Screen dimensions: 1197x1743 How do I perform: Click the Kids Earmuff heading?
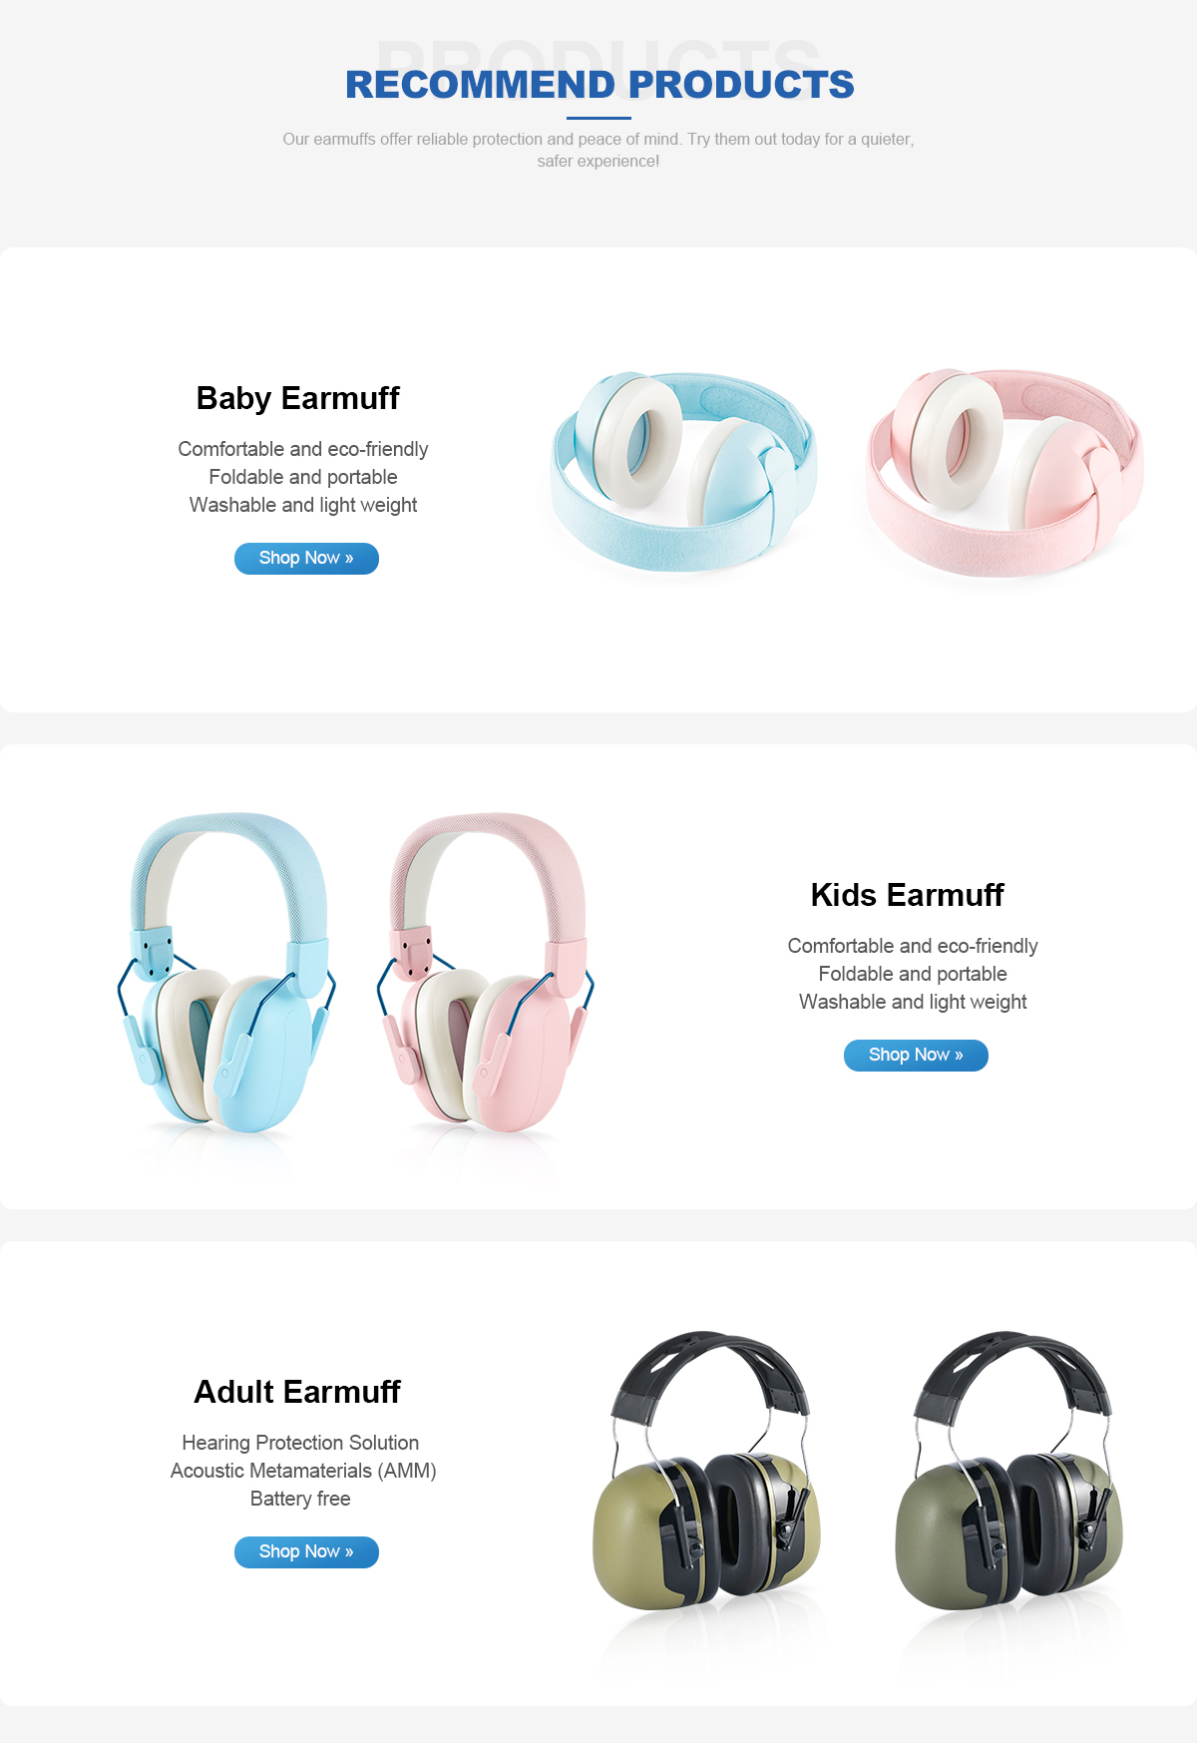pyautogui.click(x=907, y=895)
